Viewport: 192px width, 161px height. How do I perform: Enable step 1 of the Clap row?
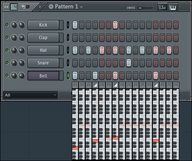point(75,38)
